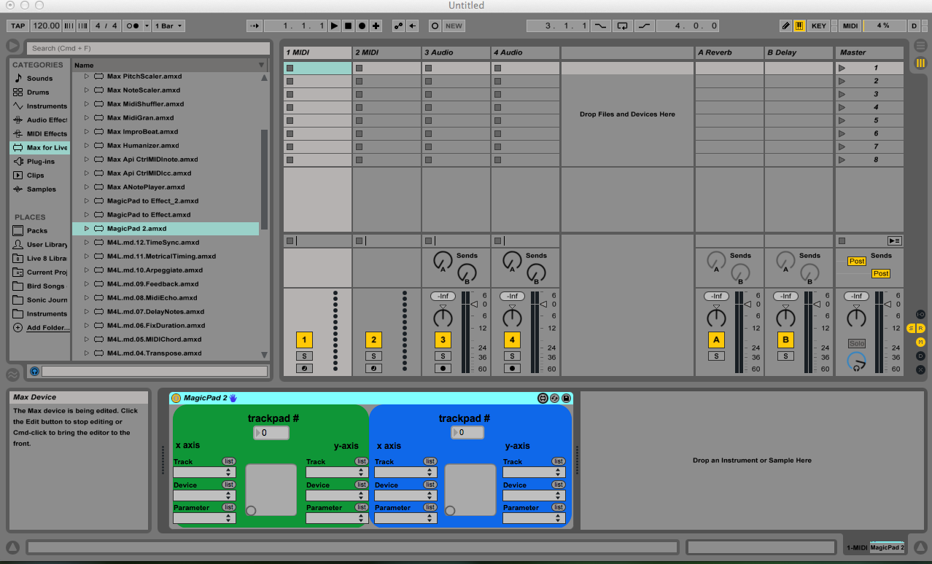Viewport: 932px width, 564px height.
Task: Click the Stop button in transport
Action: tap(348, 26)
